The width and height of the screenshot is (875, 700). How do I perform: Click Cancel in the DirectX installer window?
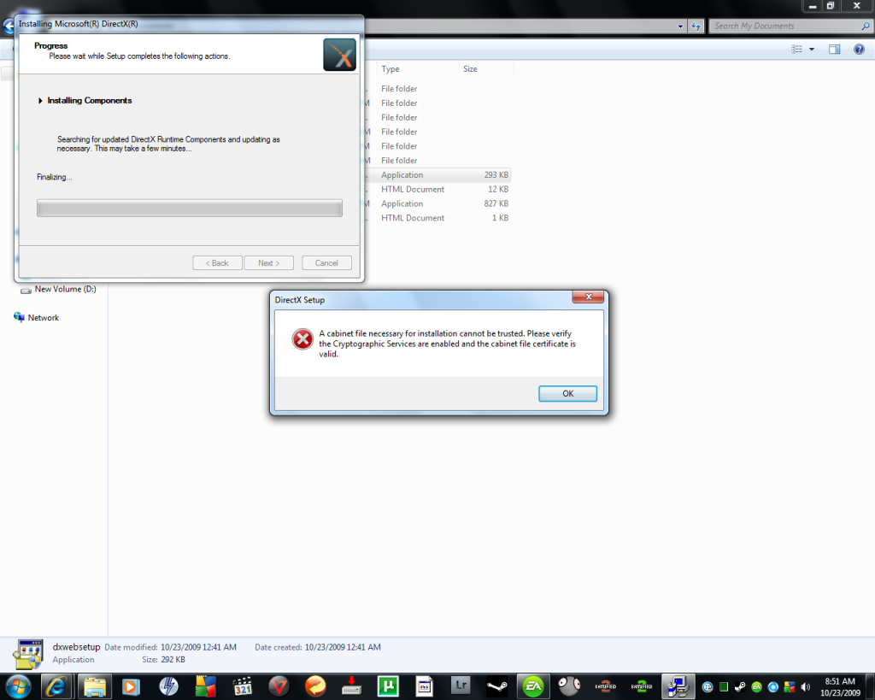[326, 263]
